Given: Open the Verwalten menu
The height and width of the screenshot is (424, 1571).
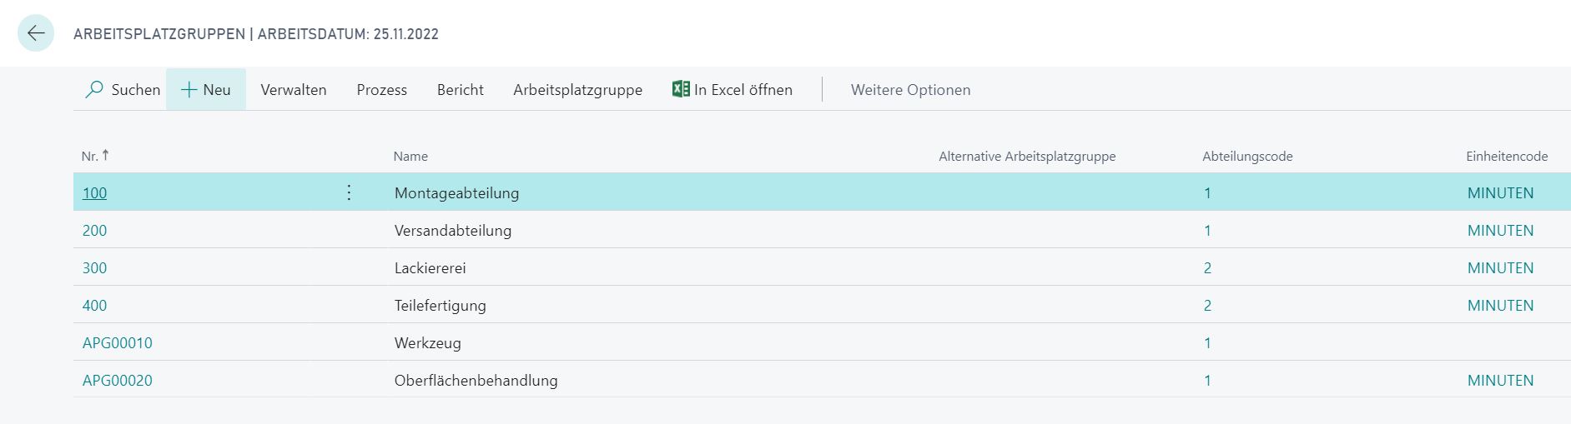Looking at the screenshot, I should 294,90.
